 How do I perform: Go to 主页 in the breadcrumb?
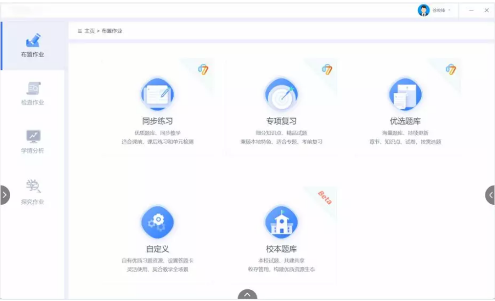(89, 31)
